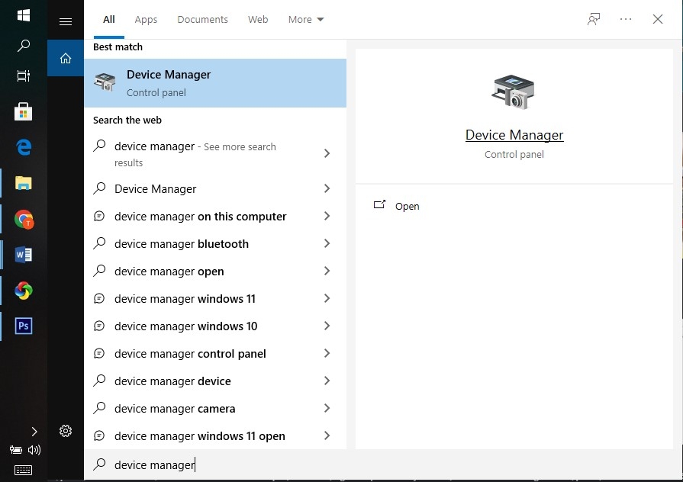Select web suggestion 'Device Manager'
Viewport: 683px width, 482px height.
click(x=215, y=189)
